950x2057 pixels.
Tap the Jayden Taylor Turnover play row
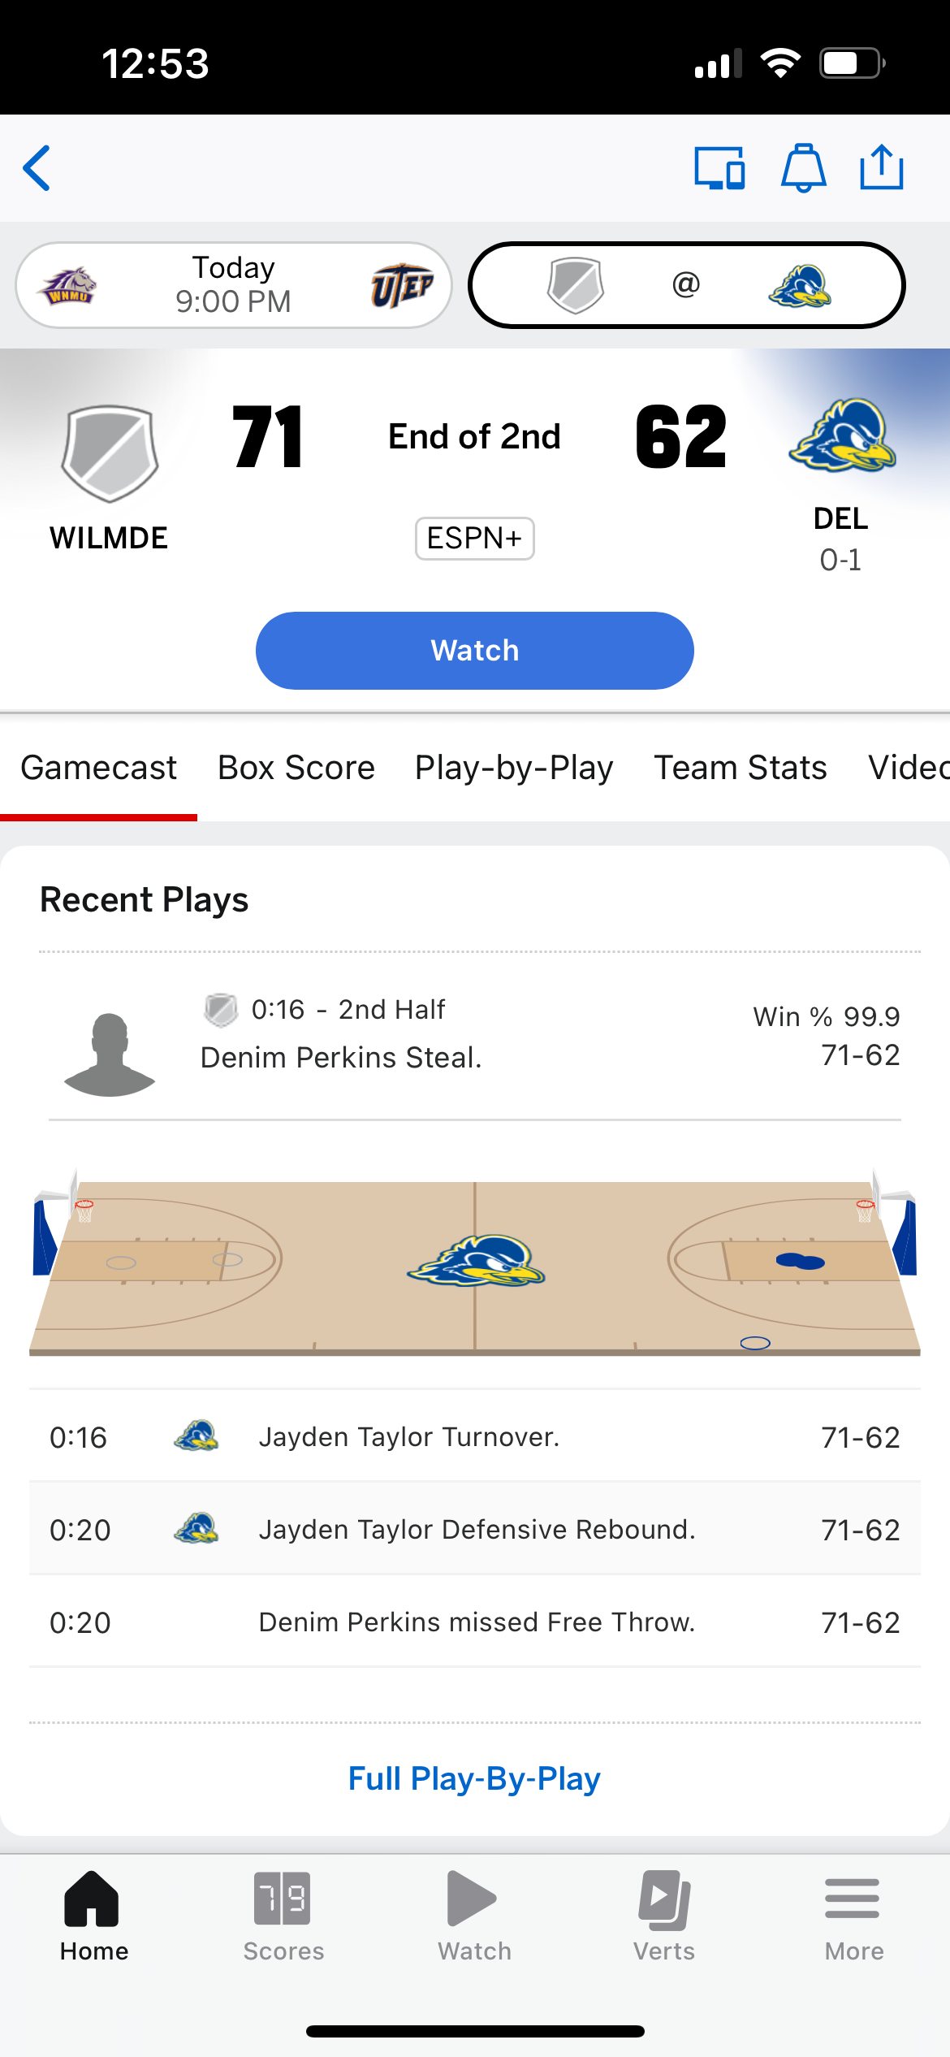(x=474, y=1437)
